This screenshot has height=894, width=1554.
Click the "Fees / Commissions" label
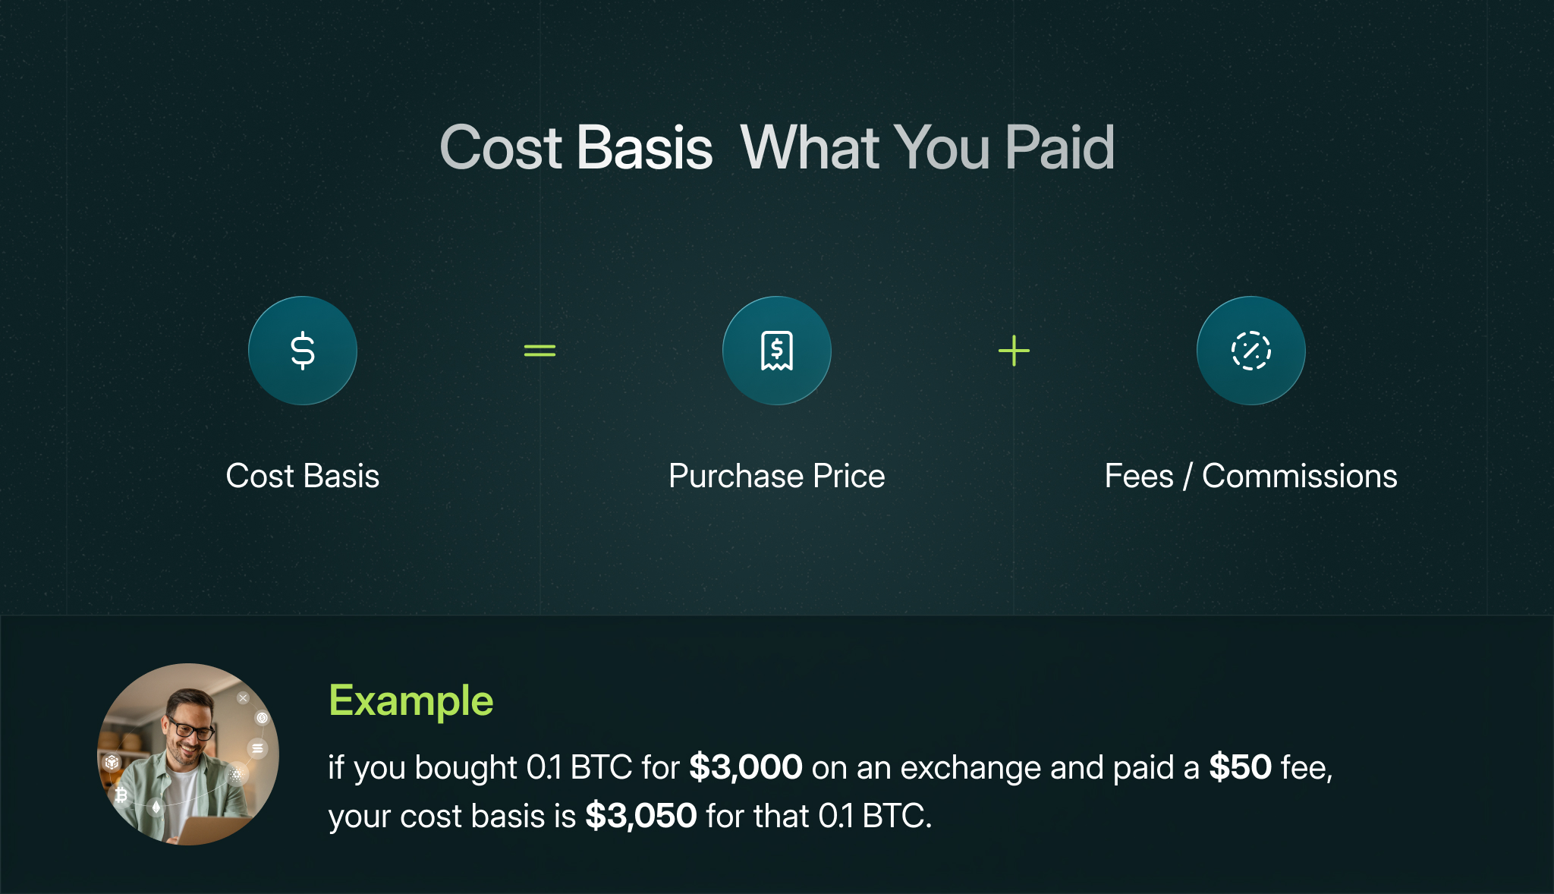[1251, 477]
